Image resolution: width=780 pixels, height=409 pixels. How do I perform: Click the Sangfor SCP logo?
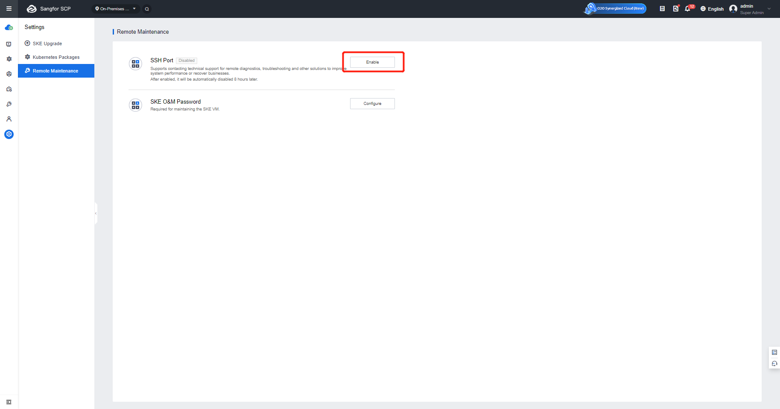49,9
